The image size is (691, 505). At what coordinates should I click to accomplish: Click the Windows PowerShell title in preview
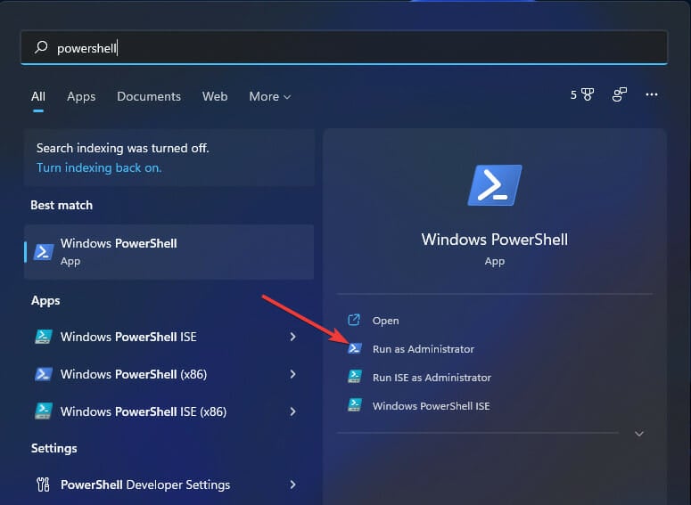(495, 240)
